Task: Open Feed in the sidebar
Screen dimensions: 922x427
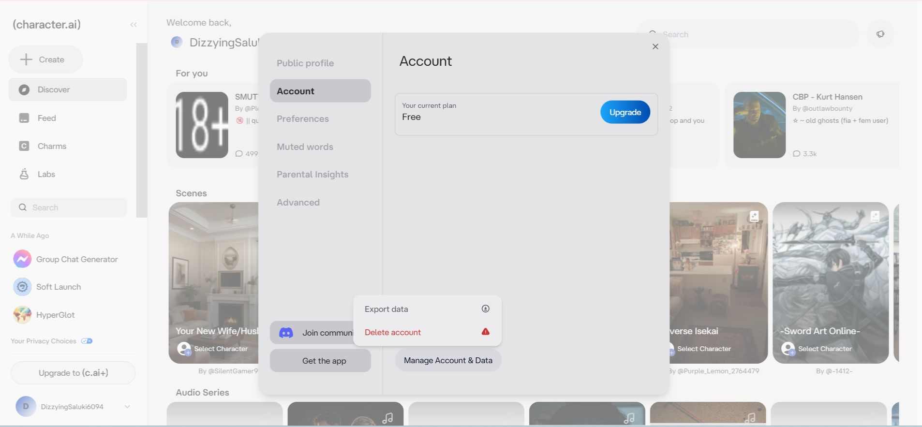Action: pos(68,118)
